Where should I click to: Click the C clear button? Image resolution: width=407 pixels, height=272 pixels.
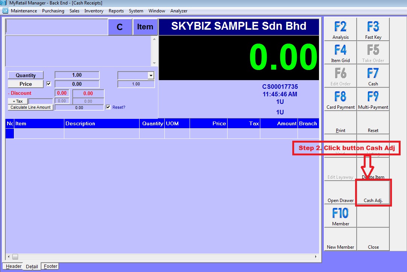click(x=120, y=27)
